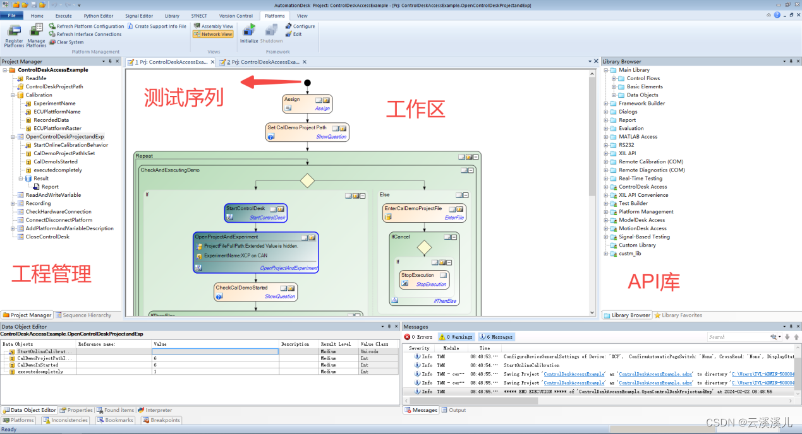This screenshot has width=802, height=434.
Task: Expand the MATLAB Access library folder
Action: [x=605, y=136]
